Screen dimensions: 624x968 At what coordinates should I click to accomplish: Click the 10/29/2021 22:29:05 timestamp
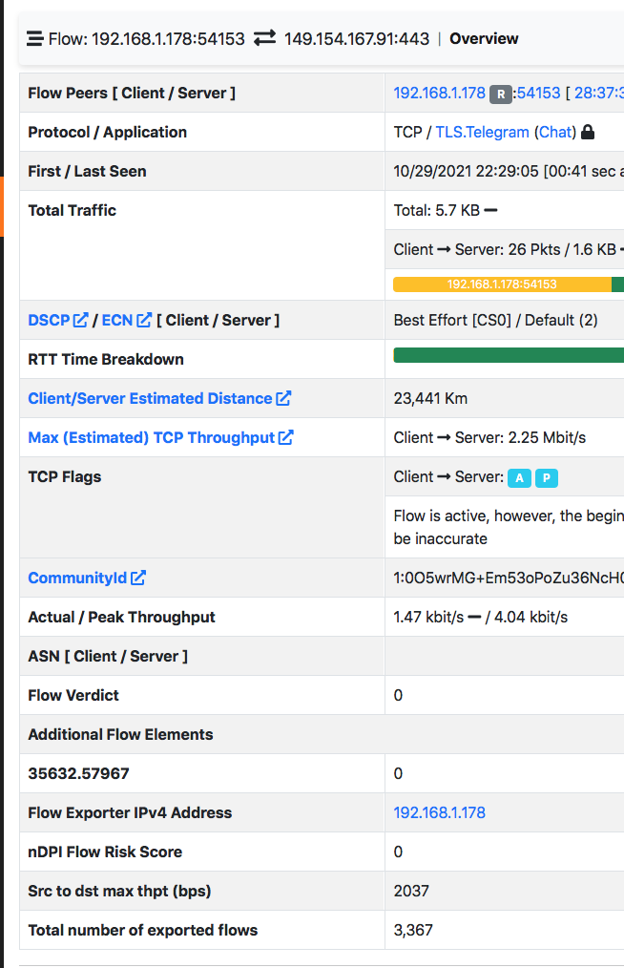tap(466, 172)
